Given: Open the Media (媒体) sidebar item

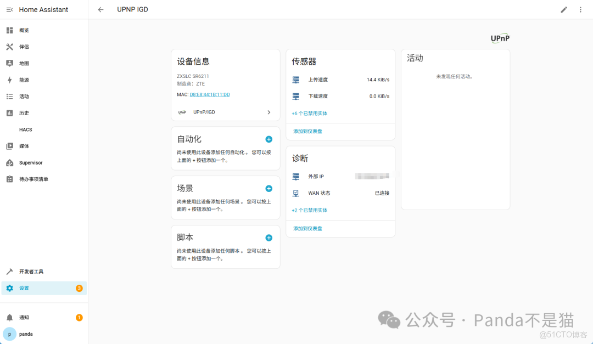Looking at the screenshot, I should click(x=24, y=145).
